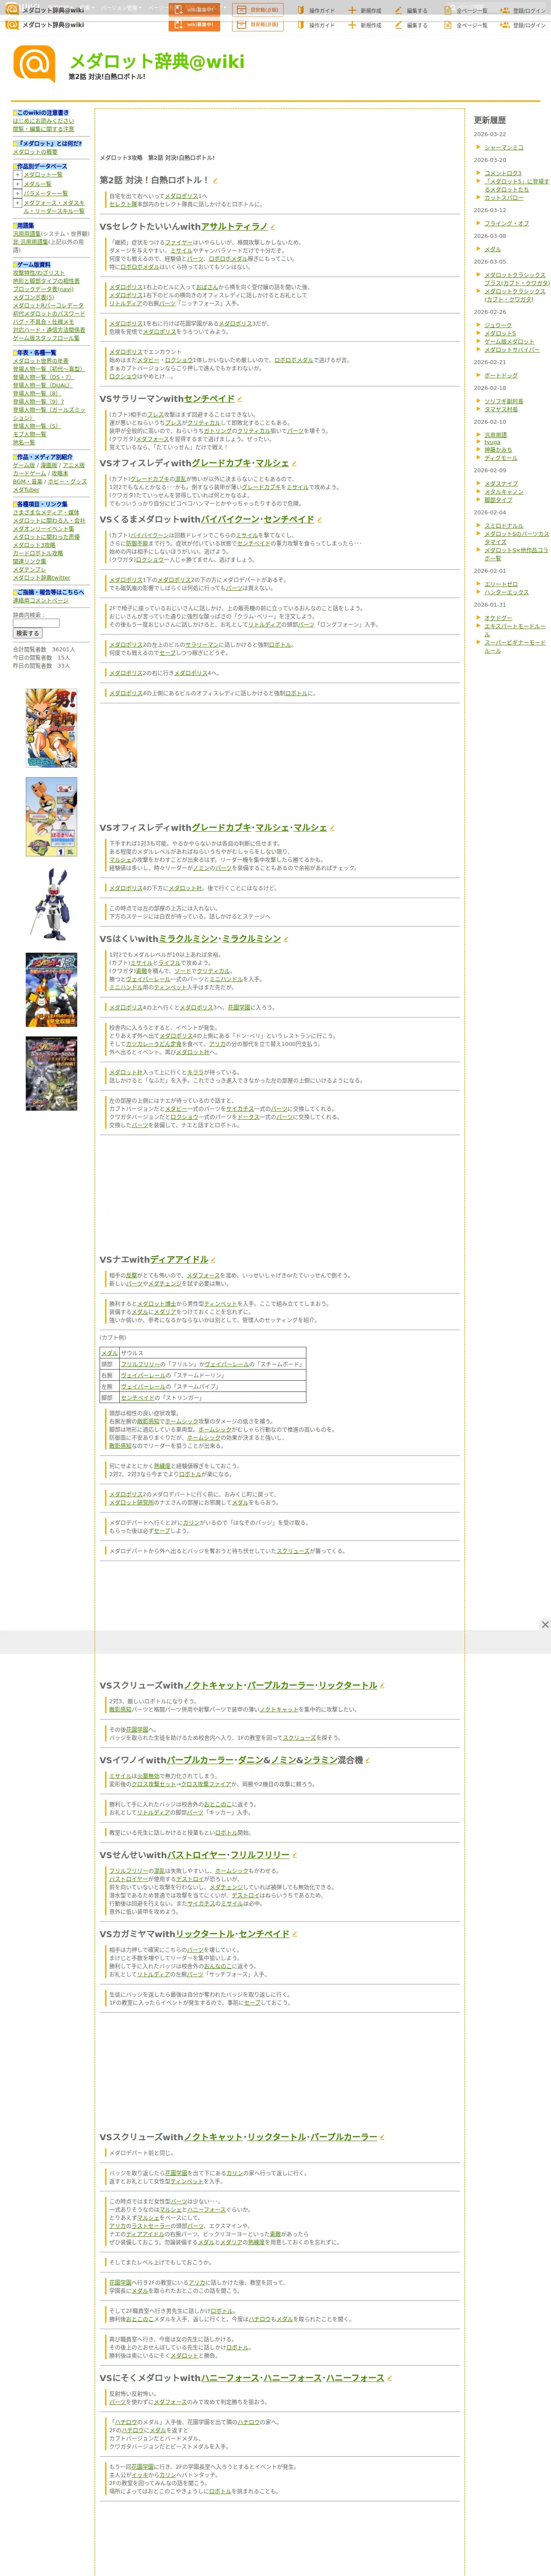Open tyuga in update history
The width and height of the screenshot is (551, 2576).
[x=493, y=443]
